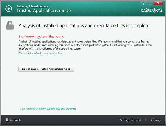Go to the list of unknown system files
Screen dimensions: 166x126
pos(40,53)
